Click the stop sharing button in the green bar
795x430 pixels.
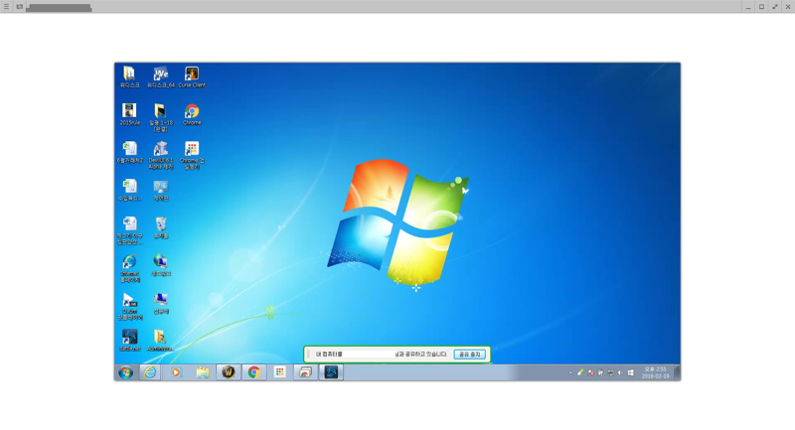[x=469, y=355]
